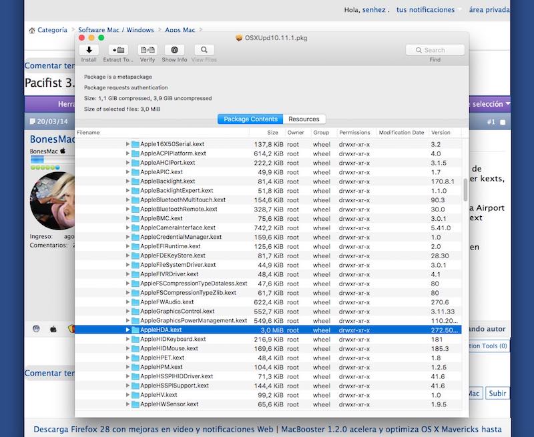Image resolution: width=534 pixels, height=437 pixels.
Task: Click the BonesMac avatar picture
Action: coord(53,201)
